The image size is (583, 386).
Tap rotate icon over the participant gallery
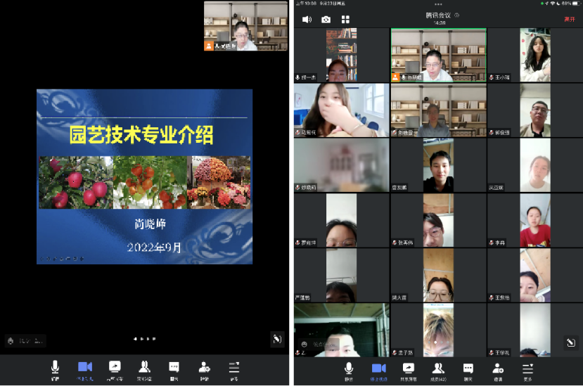tap(571, 343)
